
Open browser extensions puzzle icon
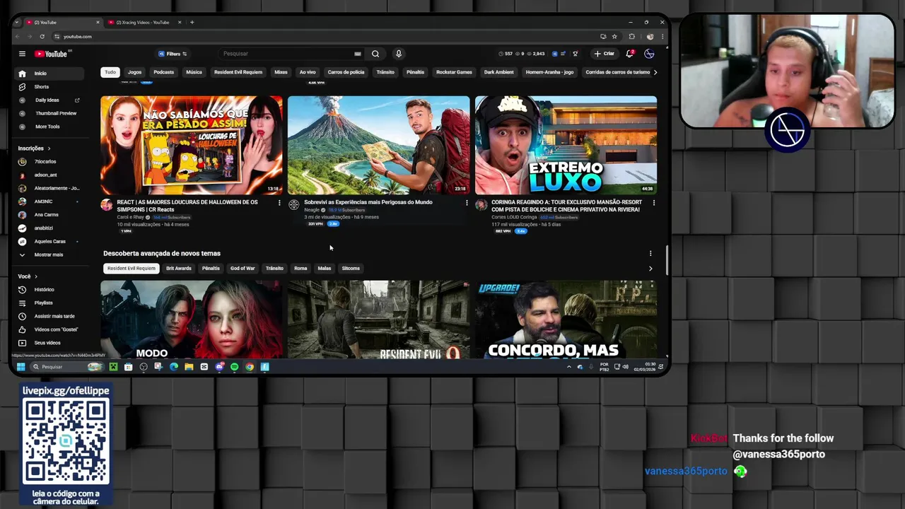tap(632, 36)
